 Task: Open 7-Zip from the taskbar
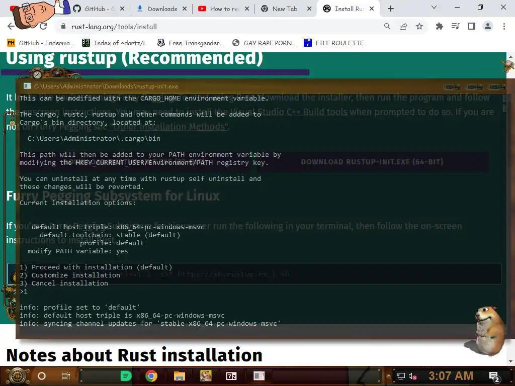pos(231,376)
